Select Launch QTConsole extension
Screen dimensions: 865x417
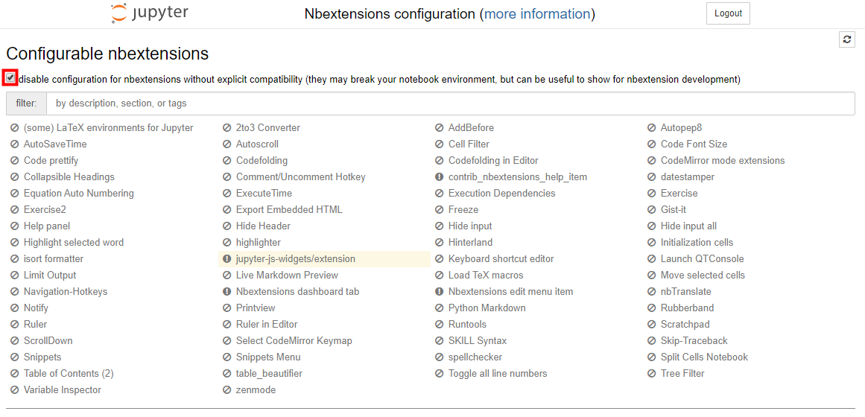703,259
